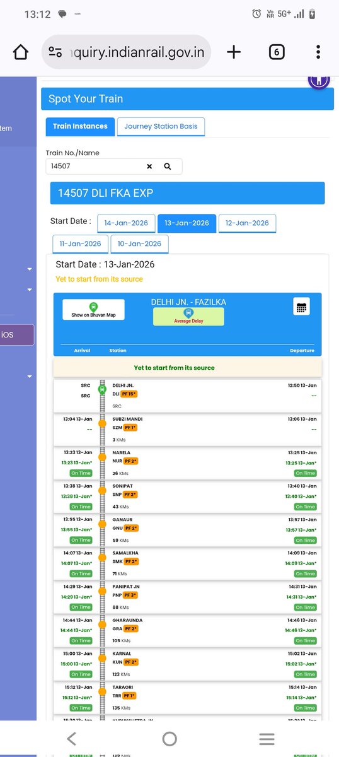Image resolution: width=339 pixels, height=757 pixels.
Task: Clear the train number with X icon
Action: point(149,167)
